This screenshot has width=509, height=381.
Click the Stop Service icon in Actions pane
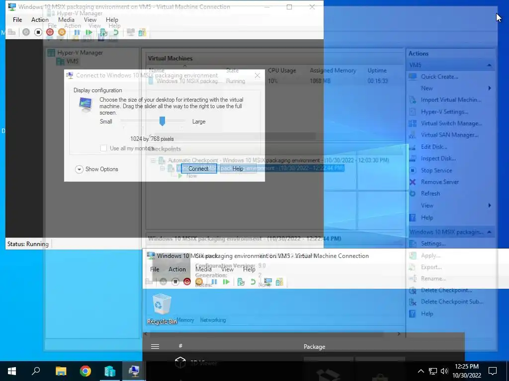tap(413, 170)
